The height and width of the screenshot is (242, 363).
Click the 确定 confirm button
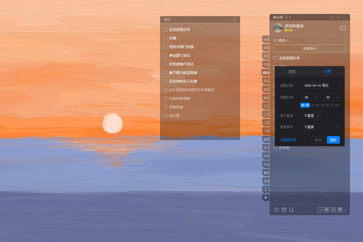pos(333,140)
